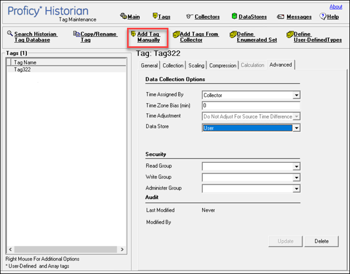Image resolution: width=350 pixels, height=274 pixels.
Task: Click the Messages envelope icon
Action: pos(280,17)
